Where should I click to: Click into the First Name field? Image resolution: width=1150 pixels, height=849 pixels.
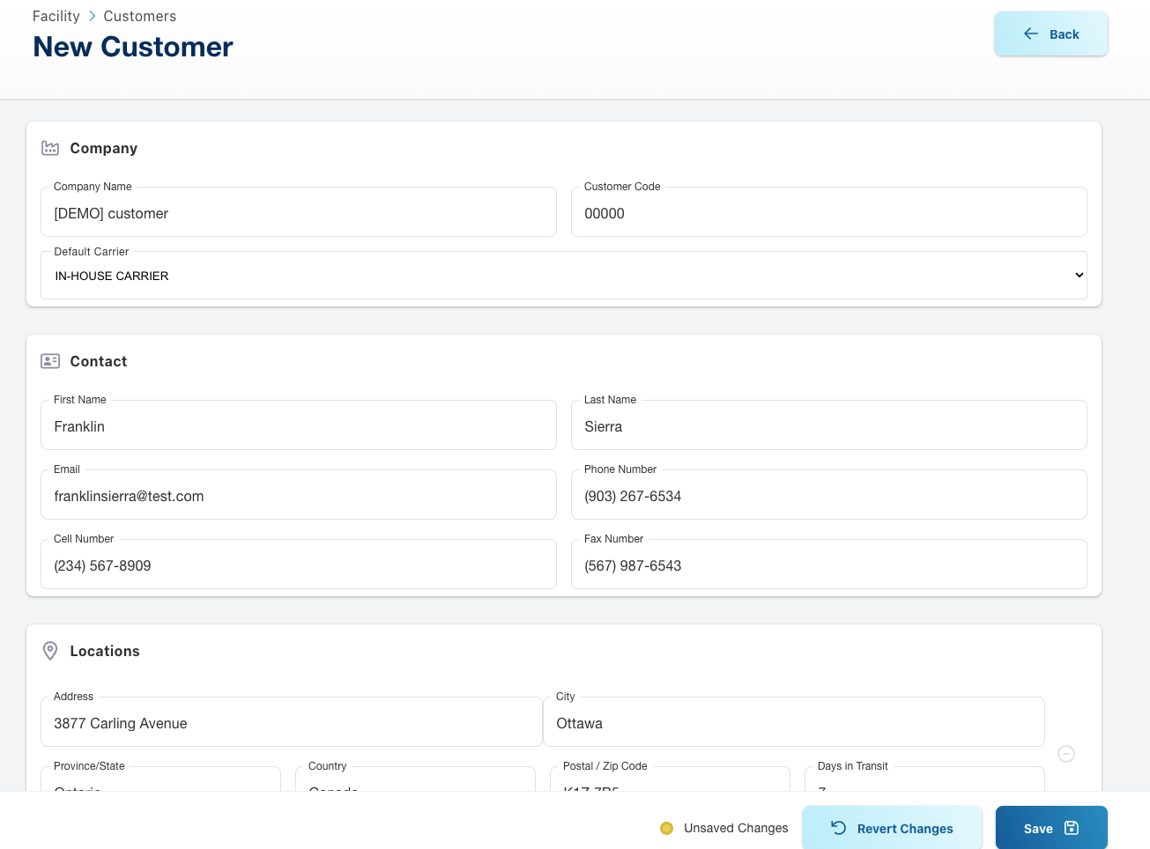click(x=298, y=426)
